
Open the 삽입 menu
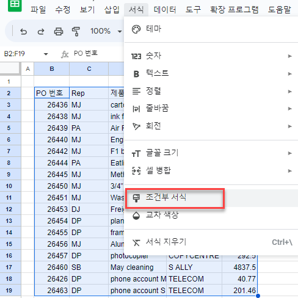pos(112,10)
